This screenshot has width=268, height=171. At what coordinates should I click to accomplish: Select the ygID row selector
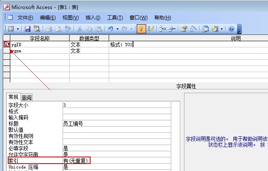[7, 44]
